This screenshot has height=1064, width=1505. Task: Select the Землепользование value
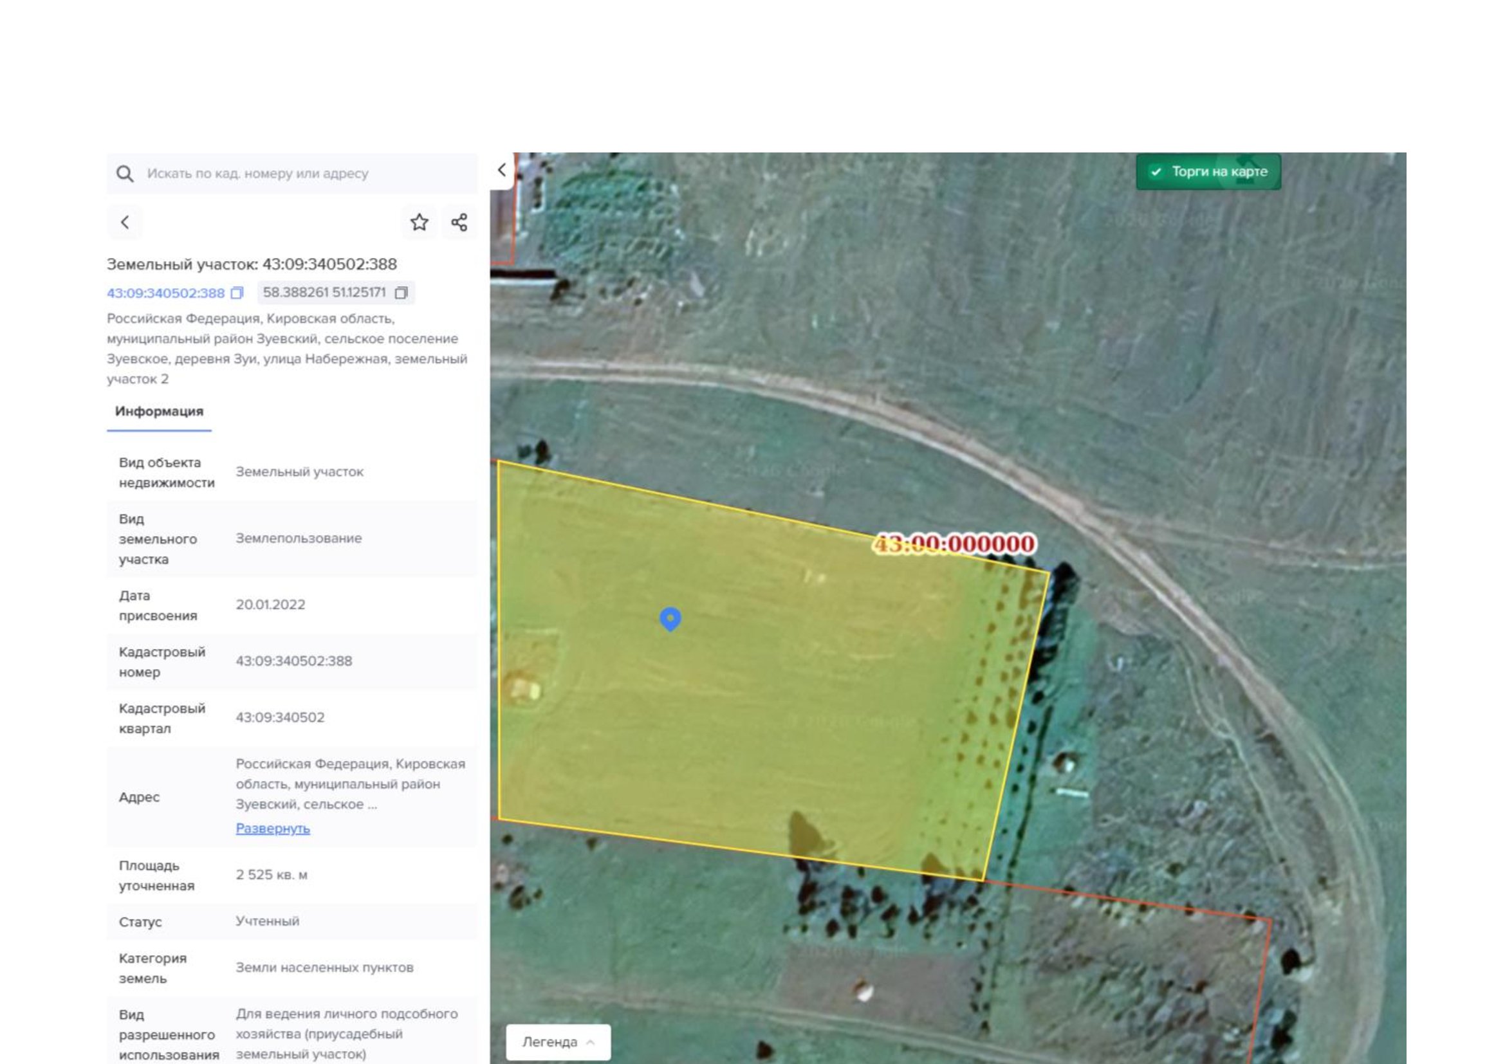pyautogui.click(x=299, y=538)
